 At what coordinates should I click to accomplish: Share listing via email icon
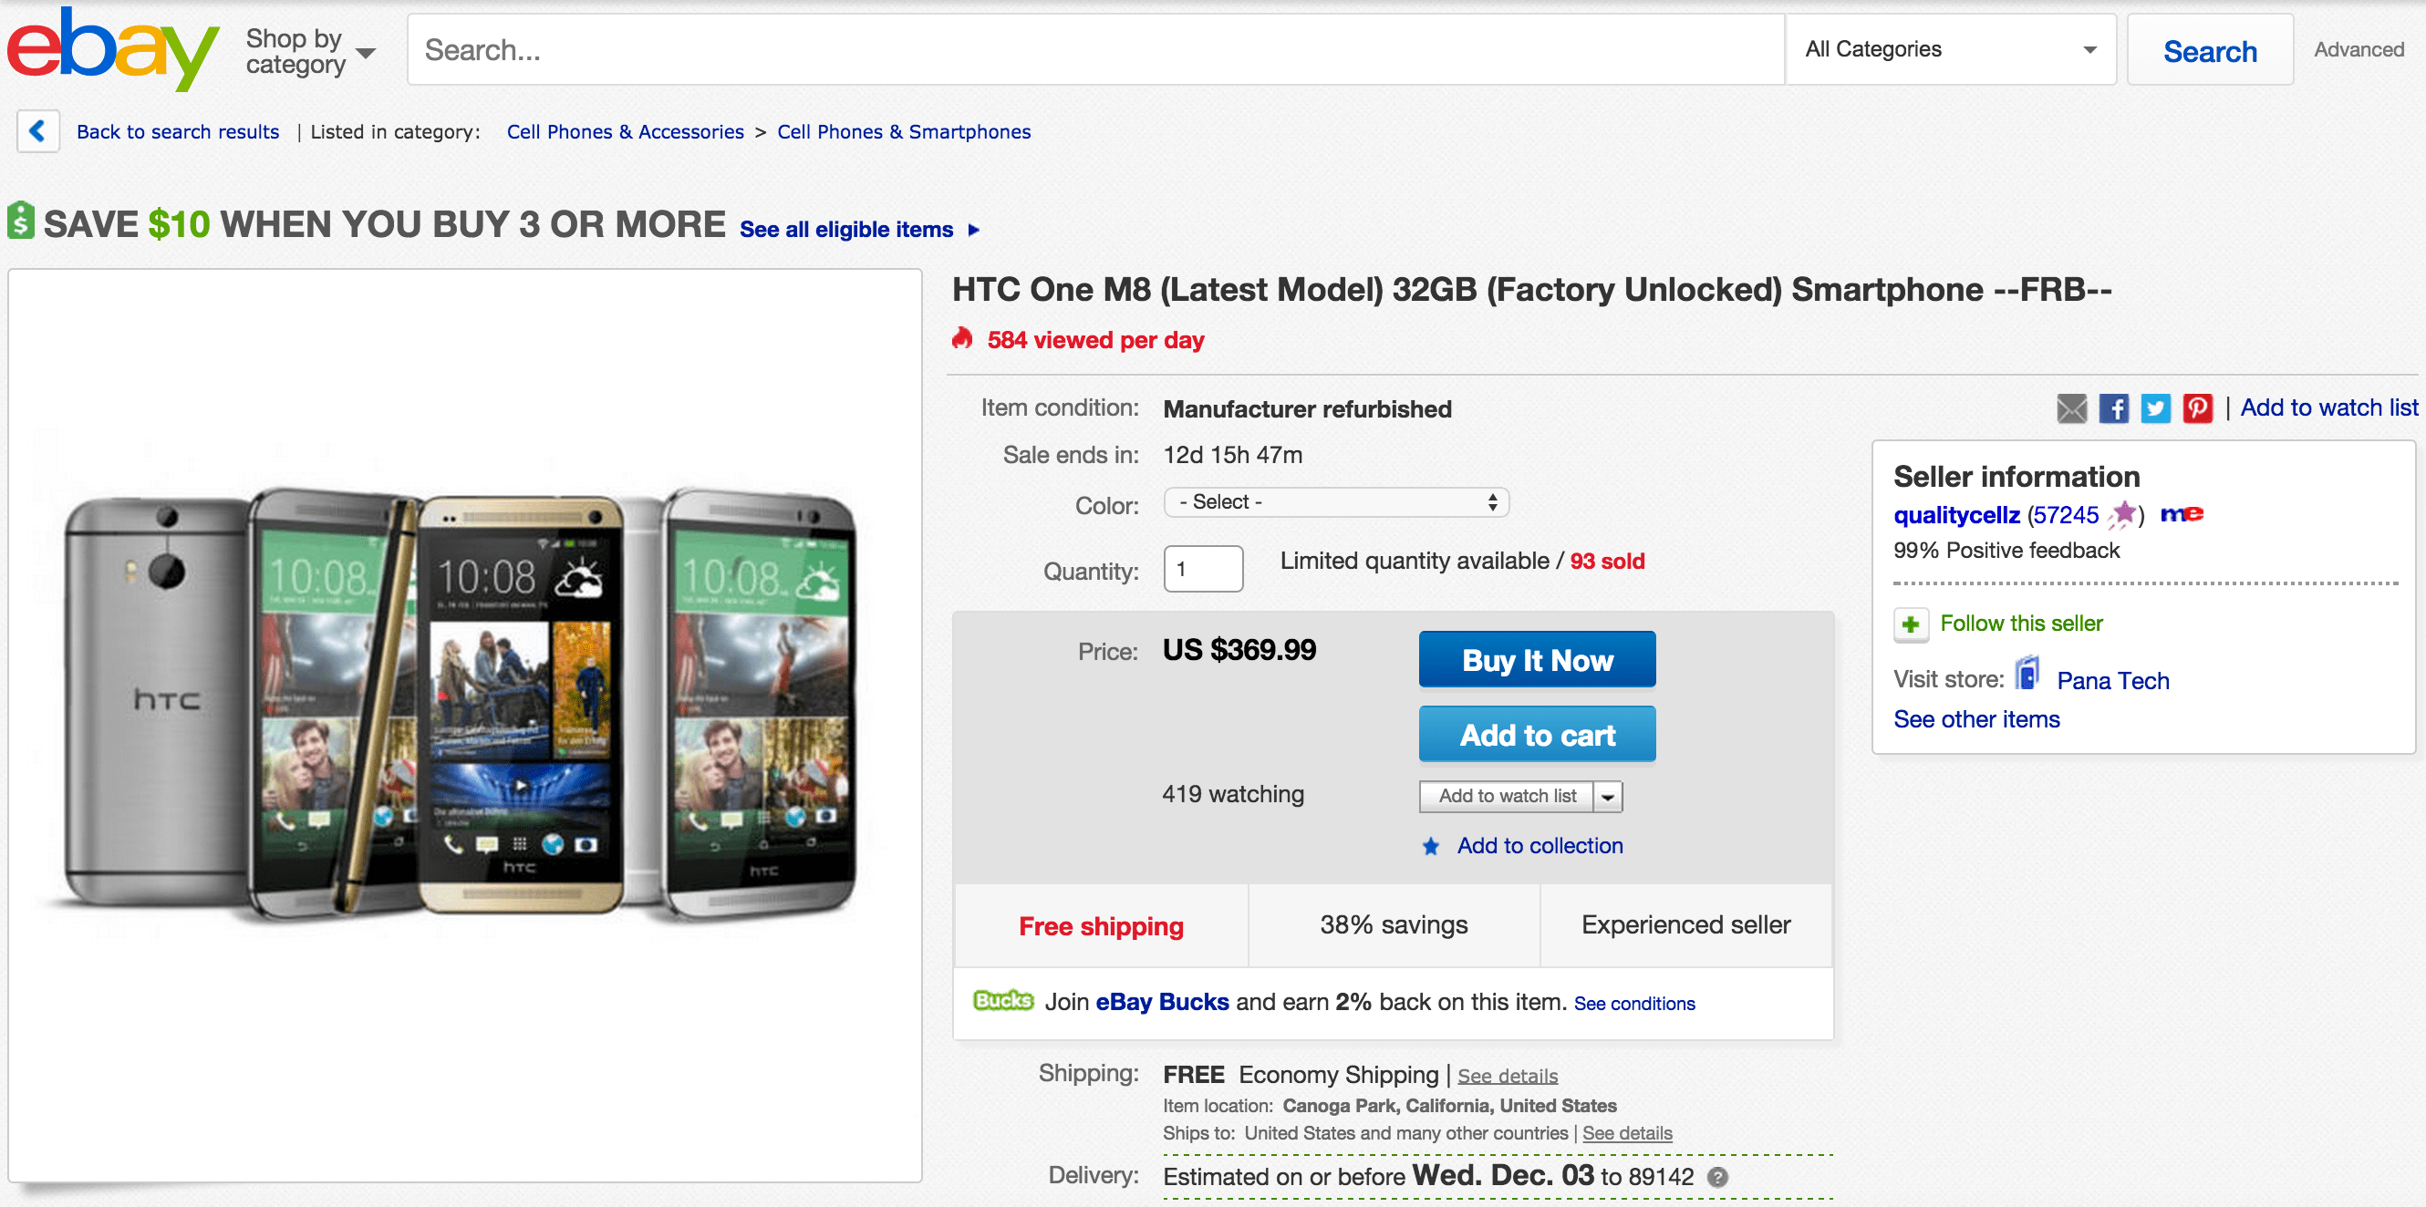coord(2071,408)
